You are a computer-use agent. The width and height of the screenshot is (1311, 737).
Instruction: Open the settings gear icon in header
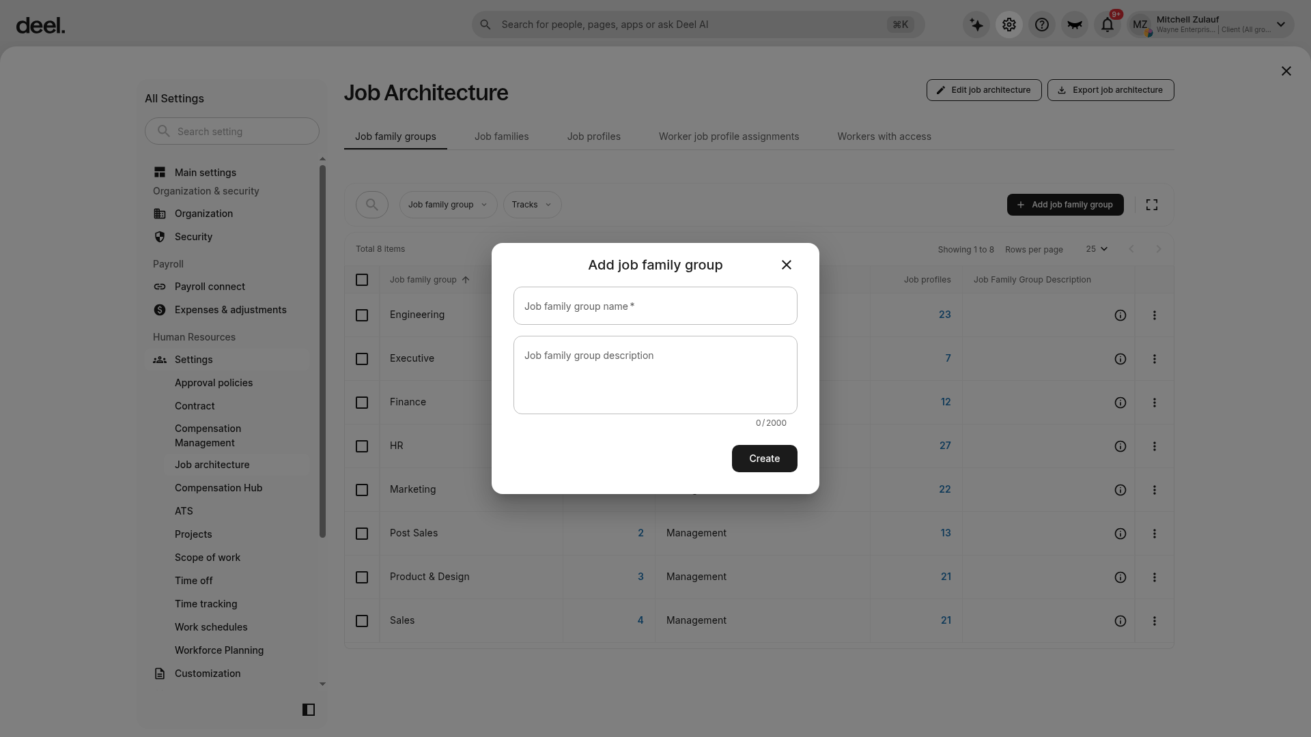[x=1009, y=25]
